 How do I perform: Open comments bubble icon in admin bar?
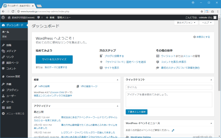(x=39, y=17)
